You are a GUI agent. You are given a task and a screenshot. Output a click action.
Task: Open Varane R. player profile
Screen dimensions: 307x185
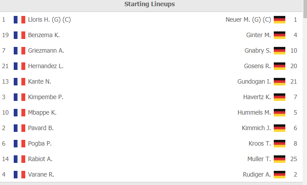pyautogui.click(x=41, y=174)
